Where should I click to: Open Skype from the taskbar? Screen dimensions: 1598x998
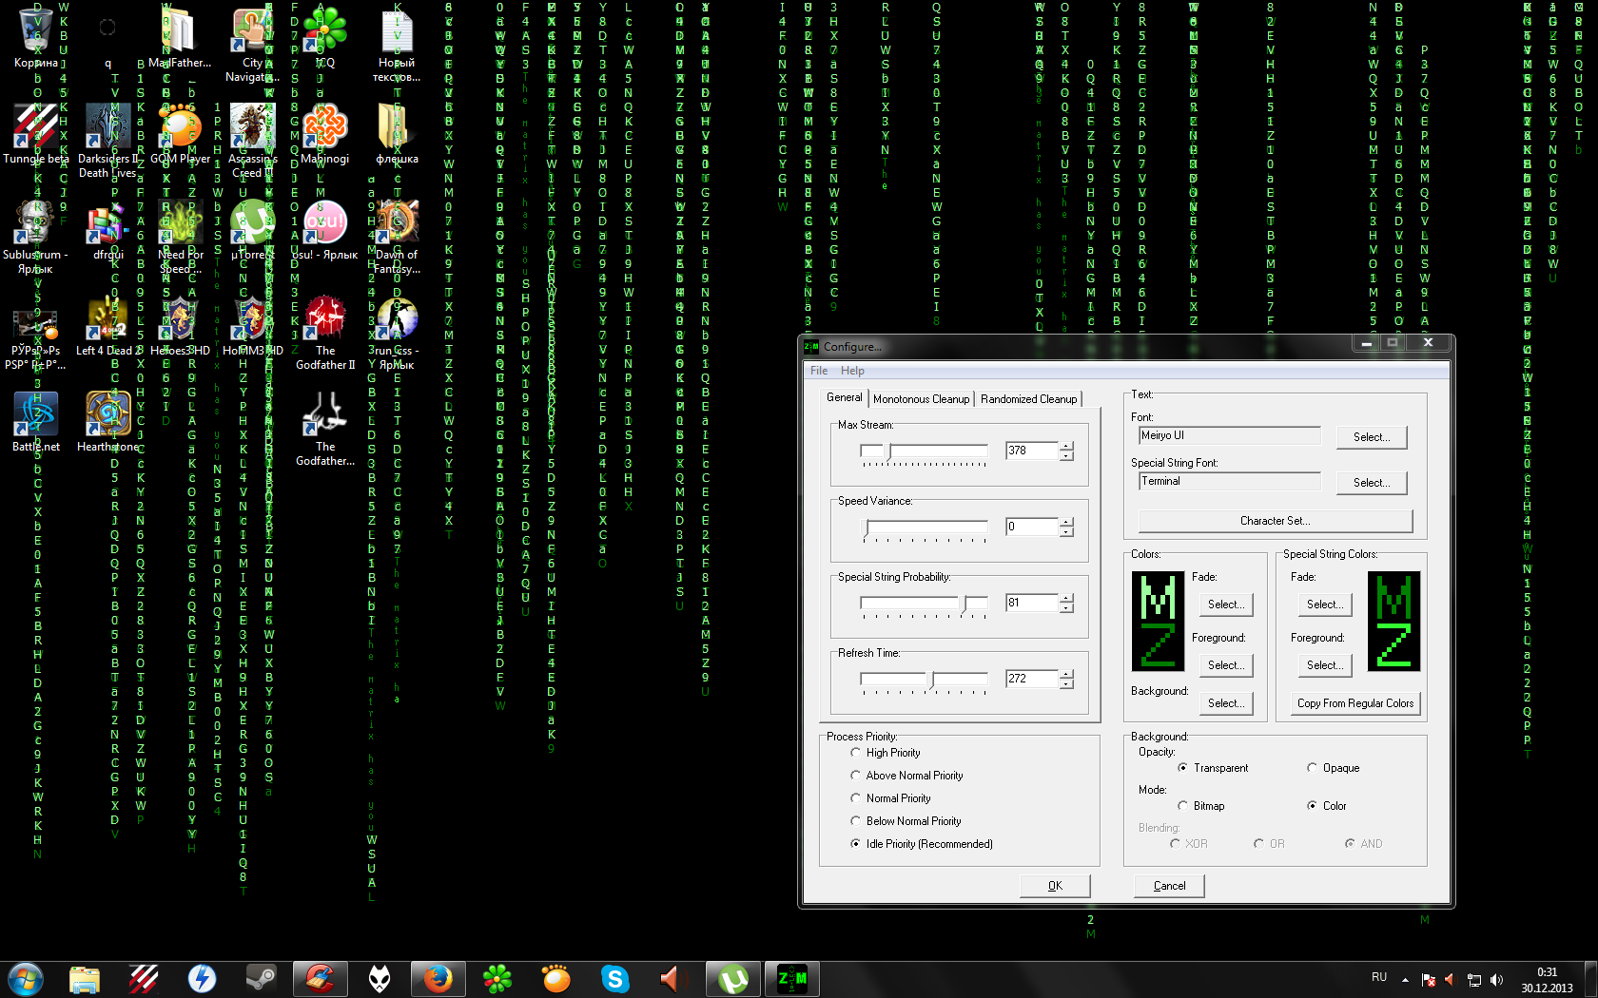pos(614,978)
